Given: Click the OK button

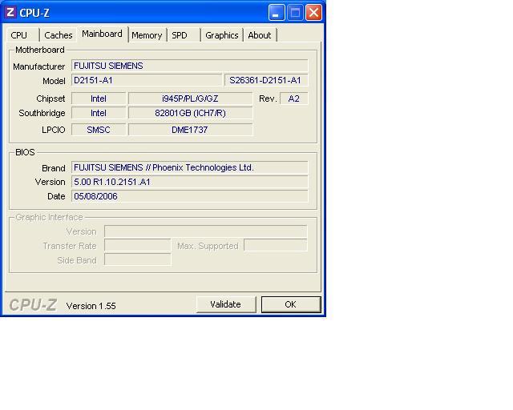Looking at the screenshot, I should (x=291, y=305).
